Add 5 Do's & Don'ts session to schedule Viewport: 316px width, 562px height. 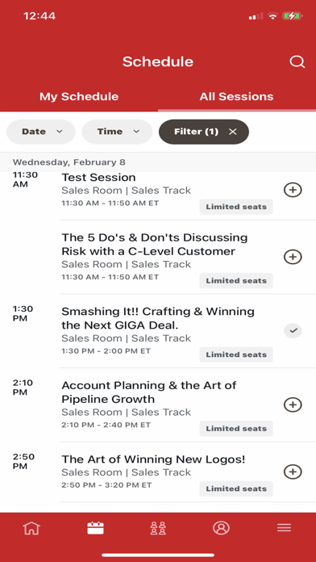(x=293, y=257)
